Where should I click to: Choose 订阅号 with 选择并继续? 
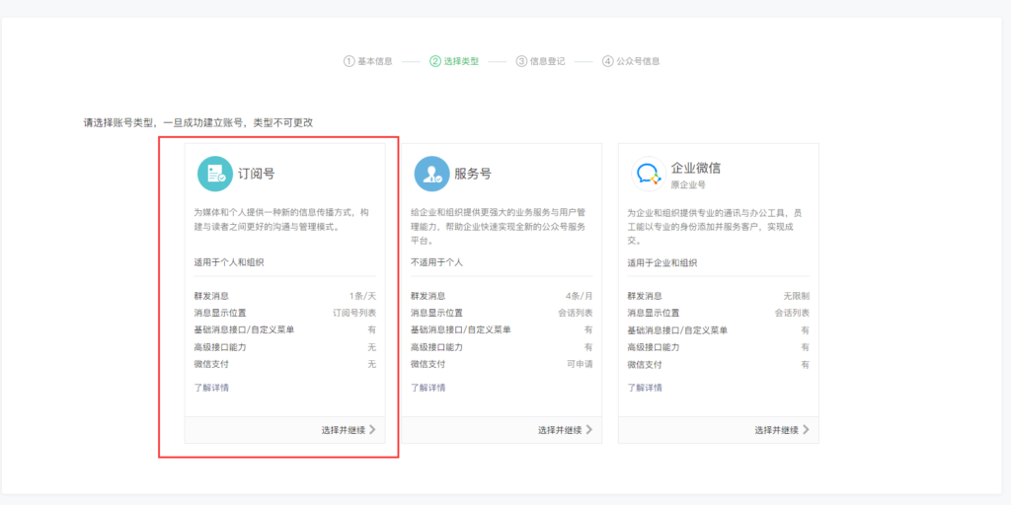[x=349, y=430]
